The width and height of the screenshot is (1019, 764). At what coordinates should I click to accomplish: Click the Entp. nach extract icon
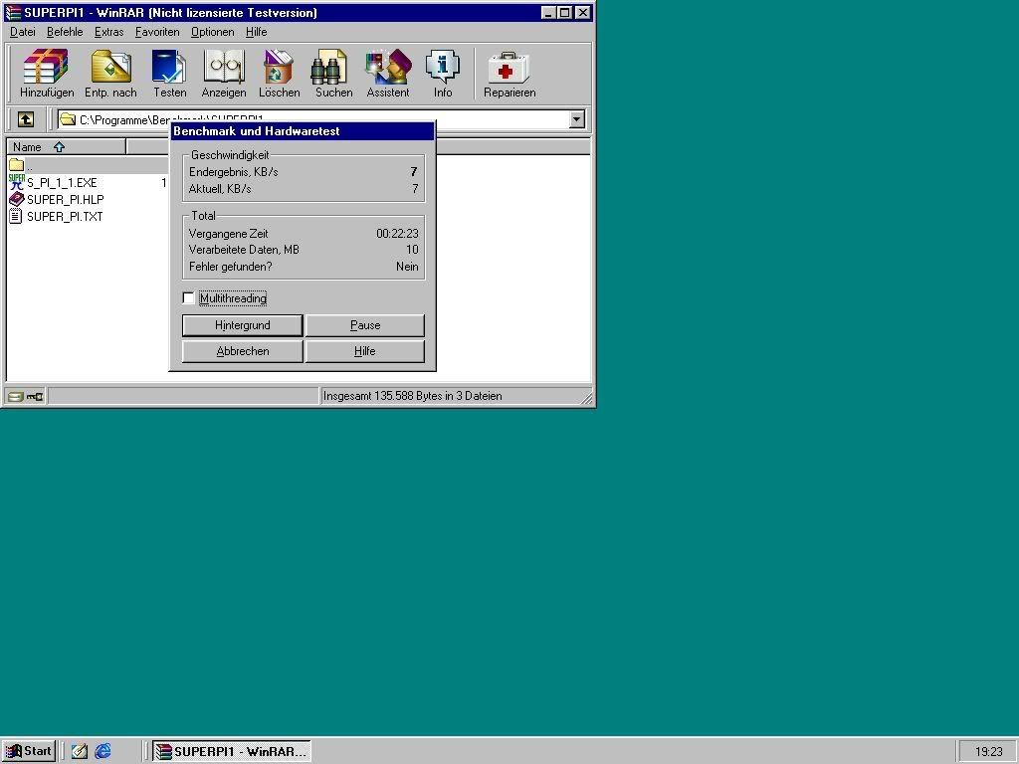pos(111,67)
